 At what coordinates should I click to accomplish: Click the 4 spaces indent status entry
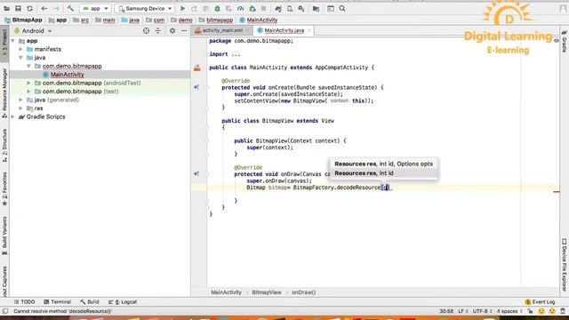[x=509, y=311]
